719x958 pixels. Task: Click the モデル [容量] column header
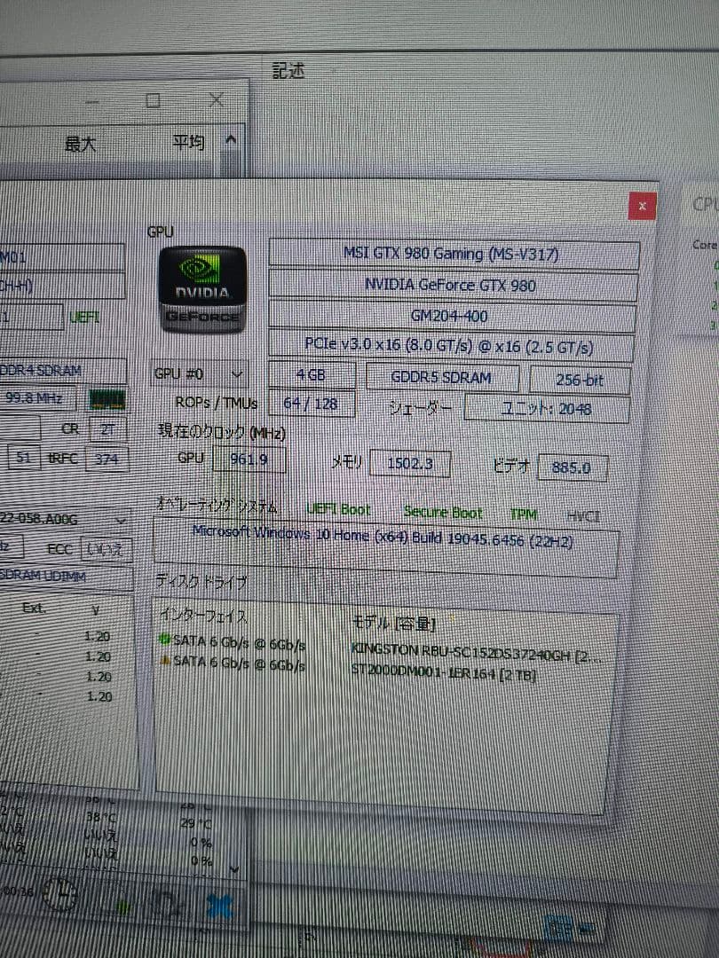(x=394, y=624)
